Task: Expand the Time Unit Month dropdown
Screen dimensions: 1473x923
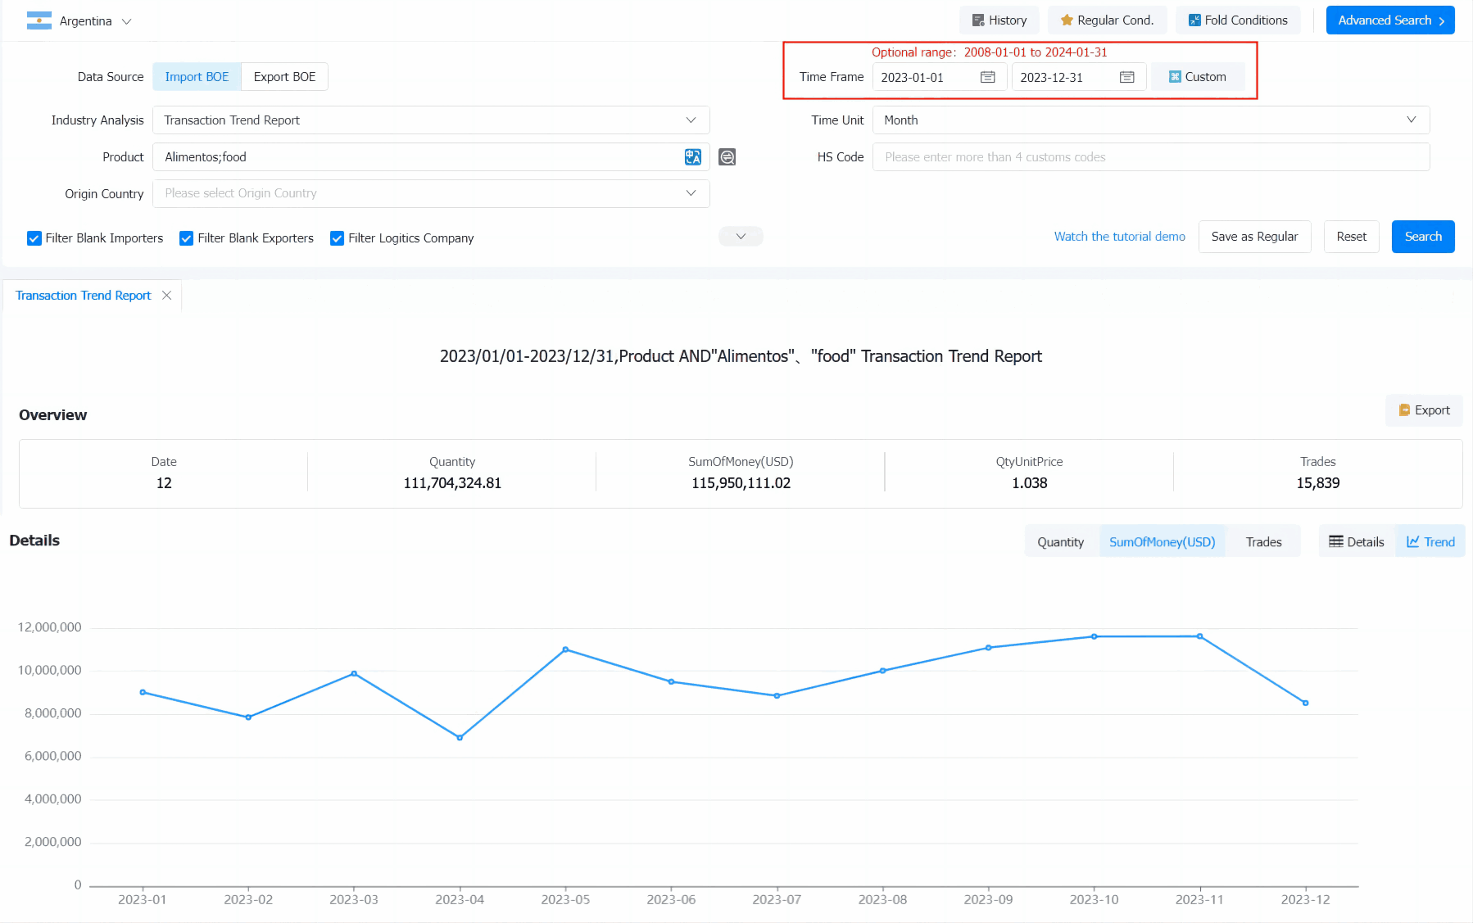Action: 1150,120
